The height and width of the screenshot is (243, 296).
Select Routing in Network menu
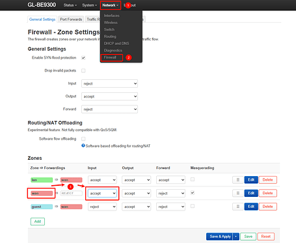(x=110, y=36)
